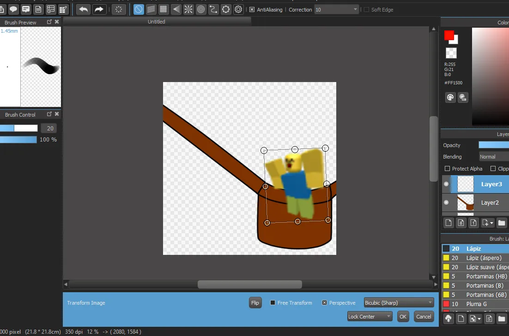The image size is (509, 336).
Task: Open the Bicubic (Sharp) interpolation dropdown
Action: click(399, 303)
